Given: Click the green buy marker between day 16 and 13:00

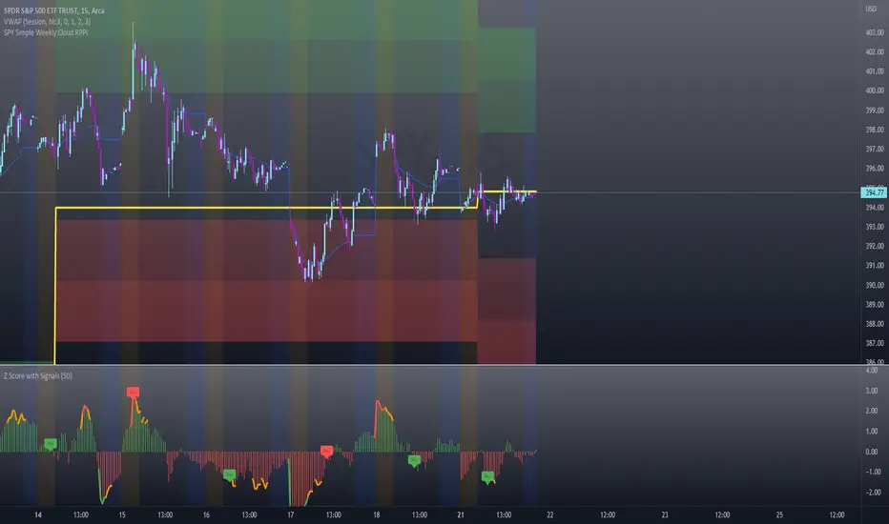Looking at the screenshot, I should coord(230,474).
